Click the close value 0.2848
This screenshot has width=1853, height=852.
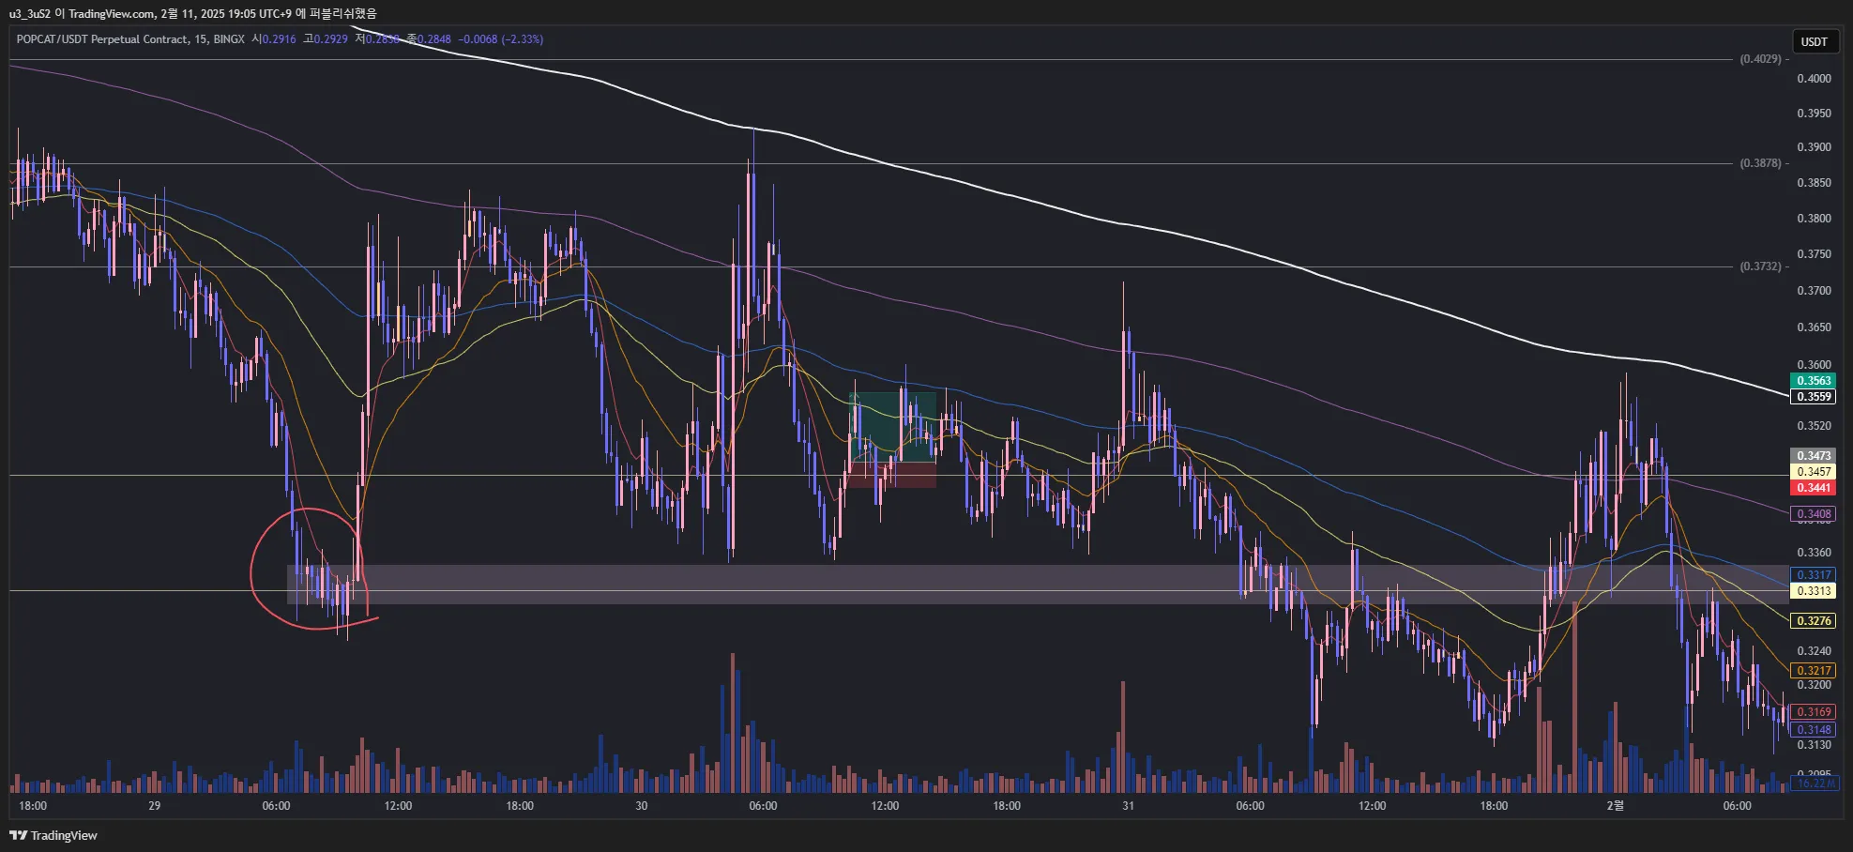click(x=433, y=39)
